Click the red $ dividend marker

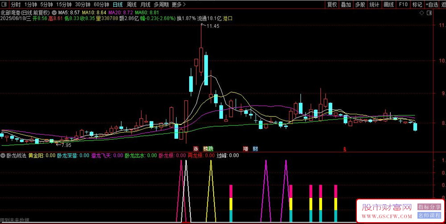tap(345, 149)
